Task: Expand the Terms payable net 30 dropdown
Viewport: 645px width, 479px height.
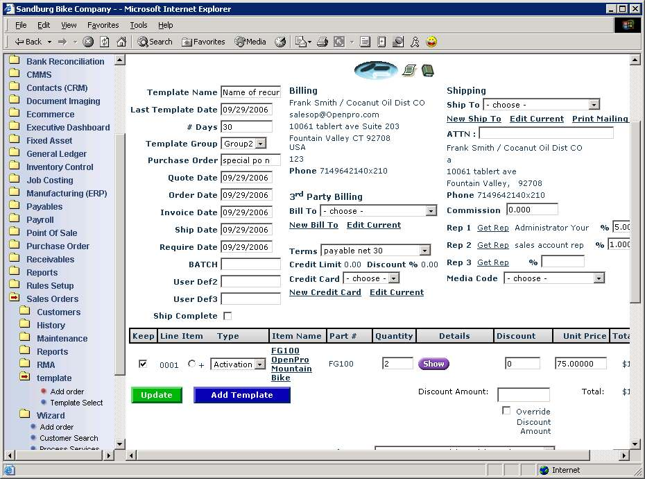Action: pos(424,251)
